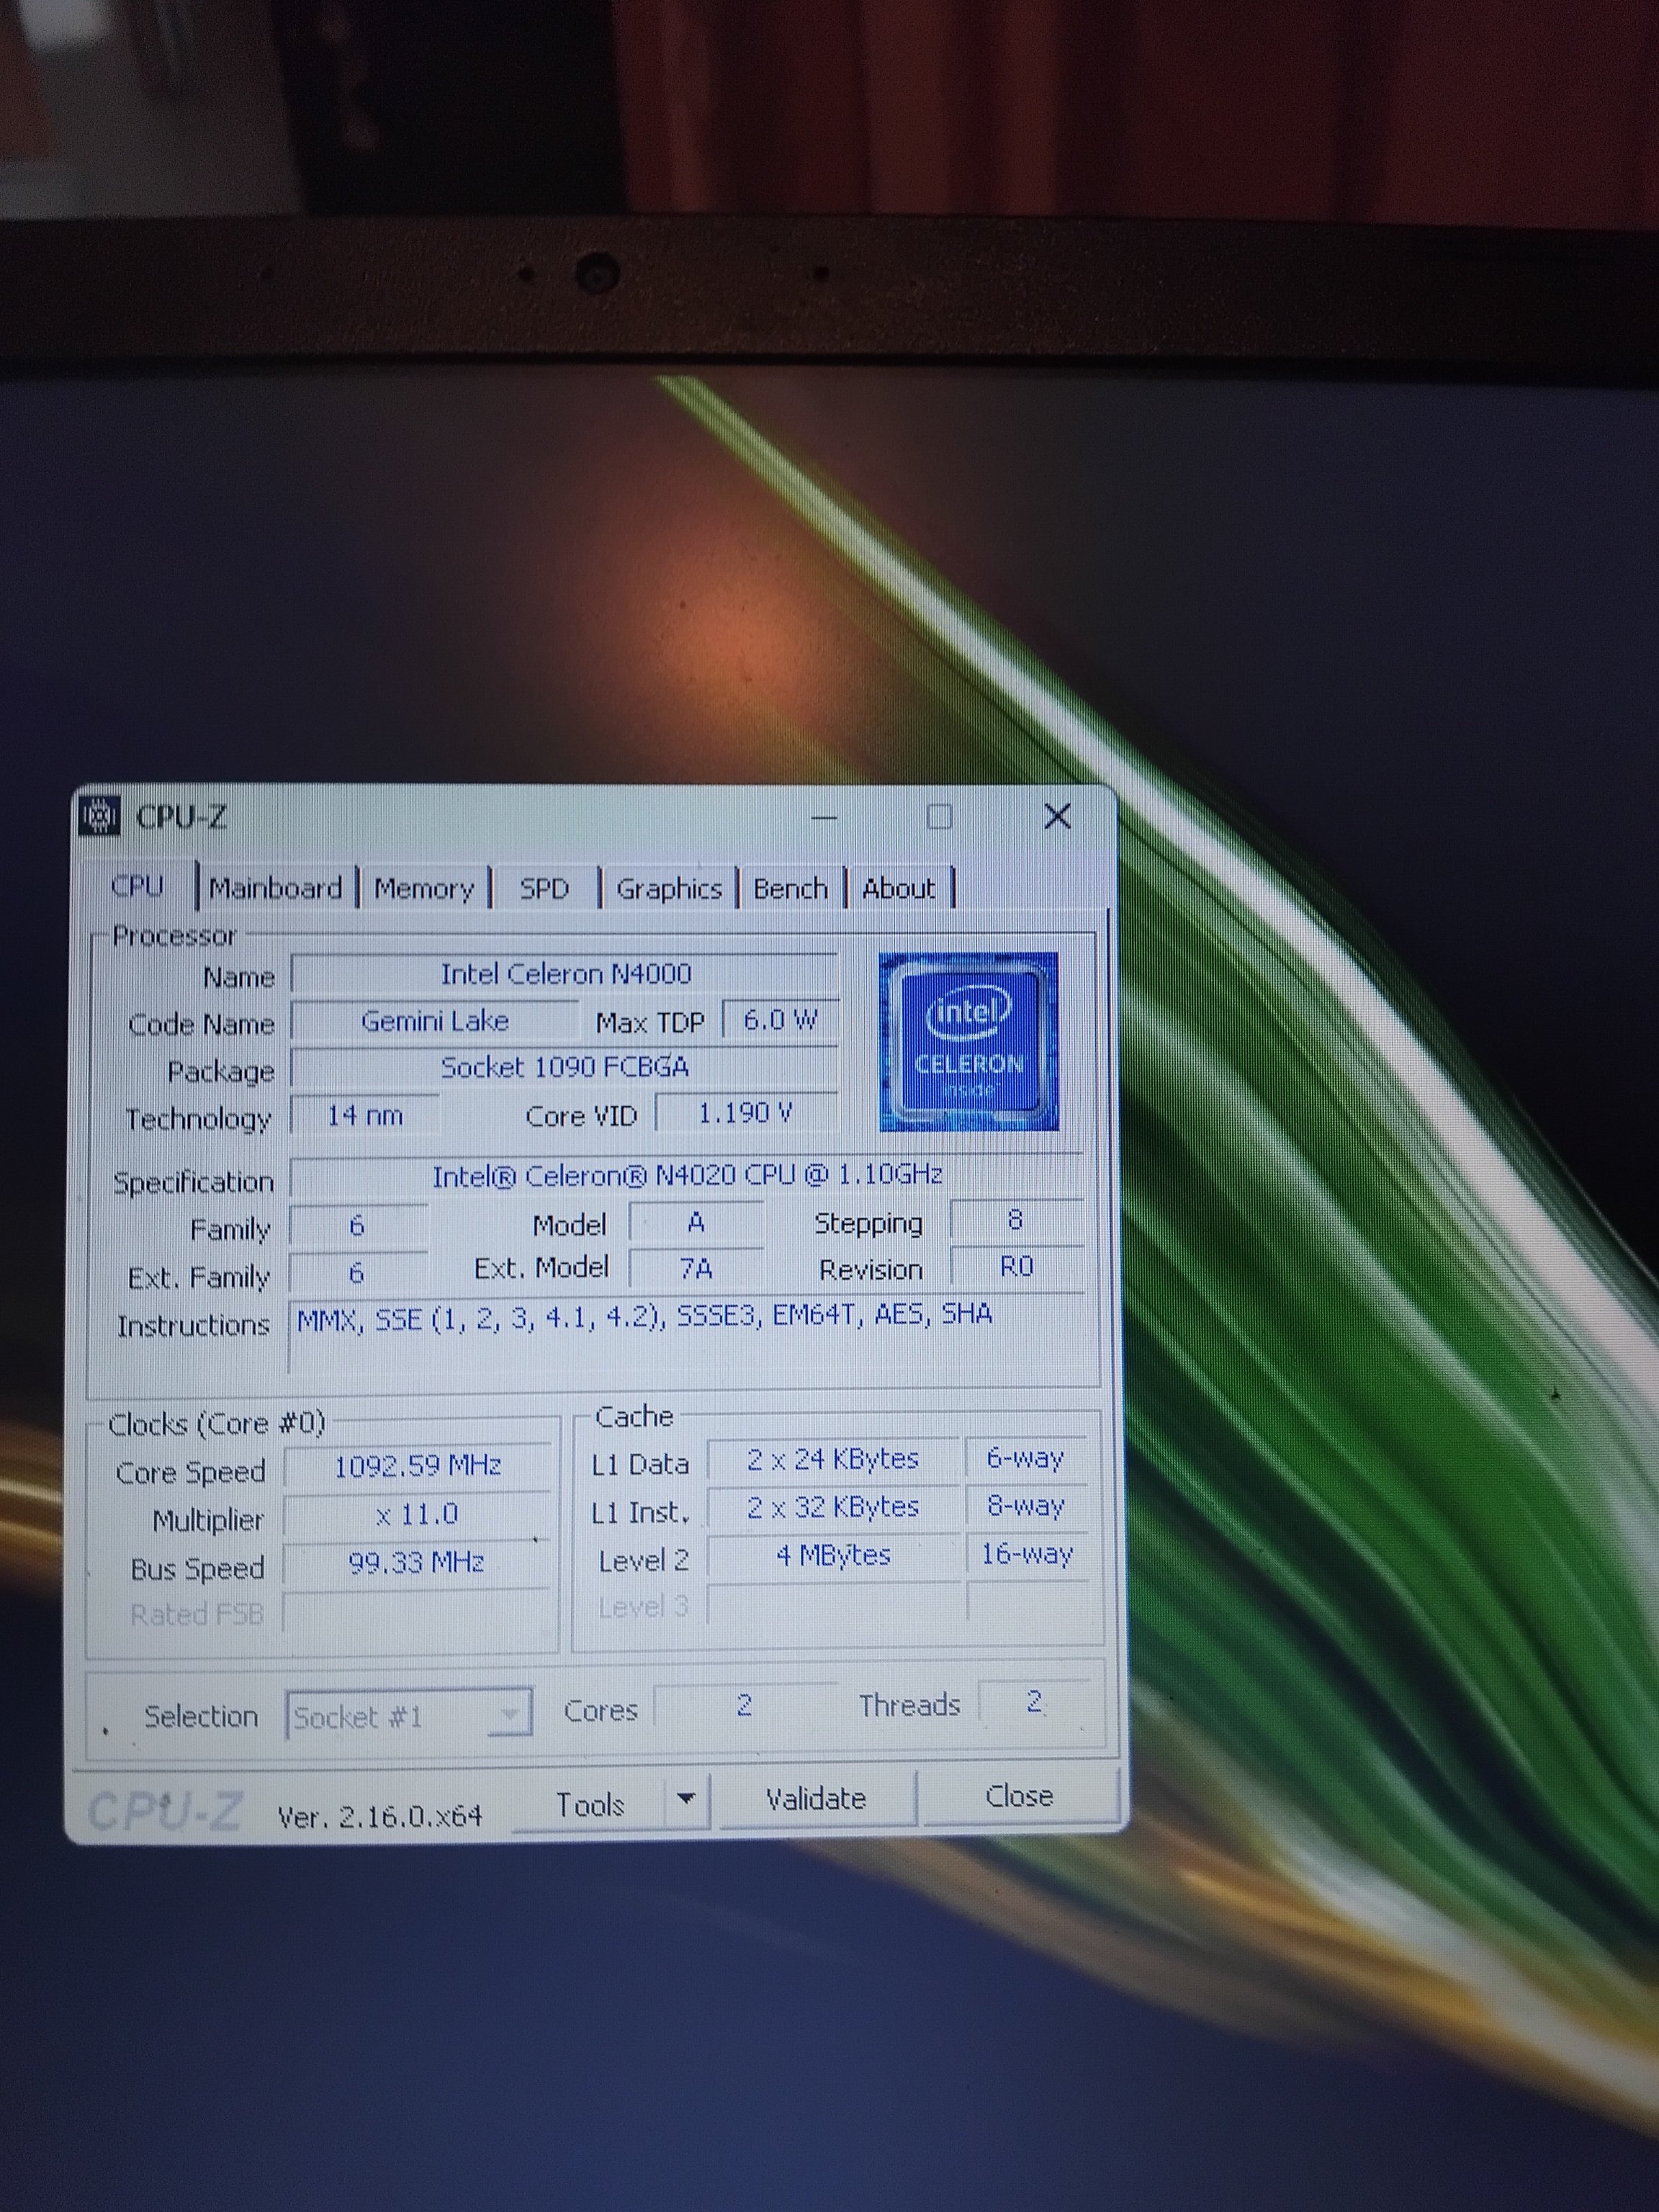Image resolution: width=1659 pixels, height=2212 pixels.
Task: Go to the Graphics tab
Action: (x=668, y=888)
